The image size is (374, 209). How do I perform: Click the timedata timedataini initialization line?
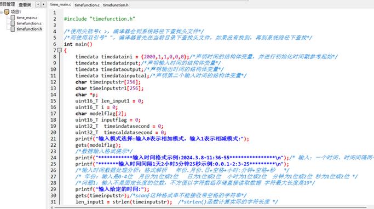pyautogui.click(x=132, y=57)
